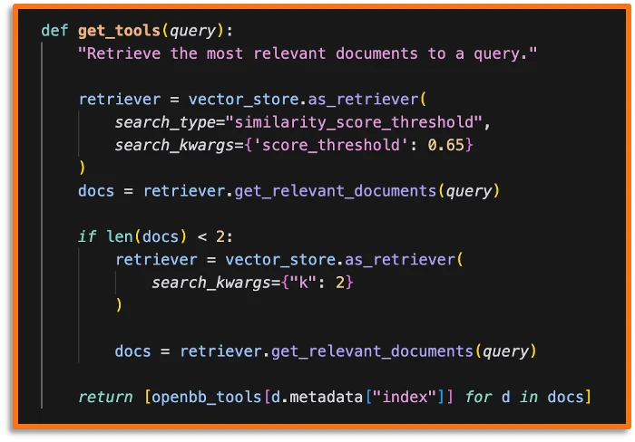Click the 'if' keyword
The height and width of the screenshot is (442, 635).
tap(87, 236)
